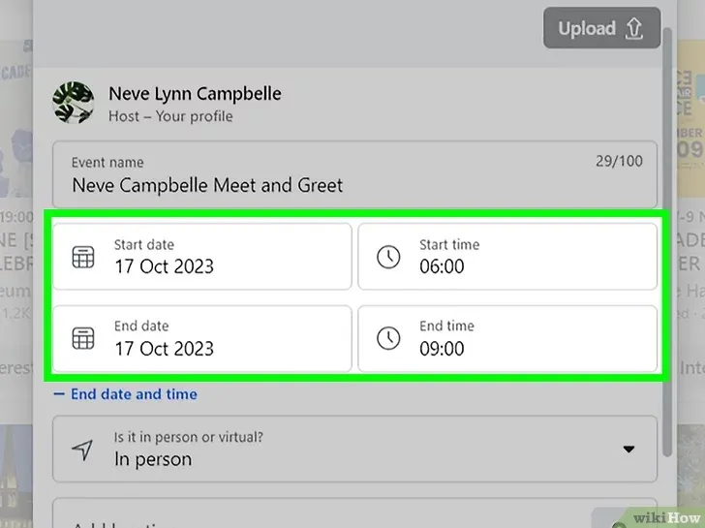Collapse the End date and time link
The image size is (705, 528).
pyautogui.click(x=126, y=394)
